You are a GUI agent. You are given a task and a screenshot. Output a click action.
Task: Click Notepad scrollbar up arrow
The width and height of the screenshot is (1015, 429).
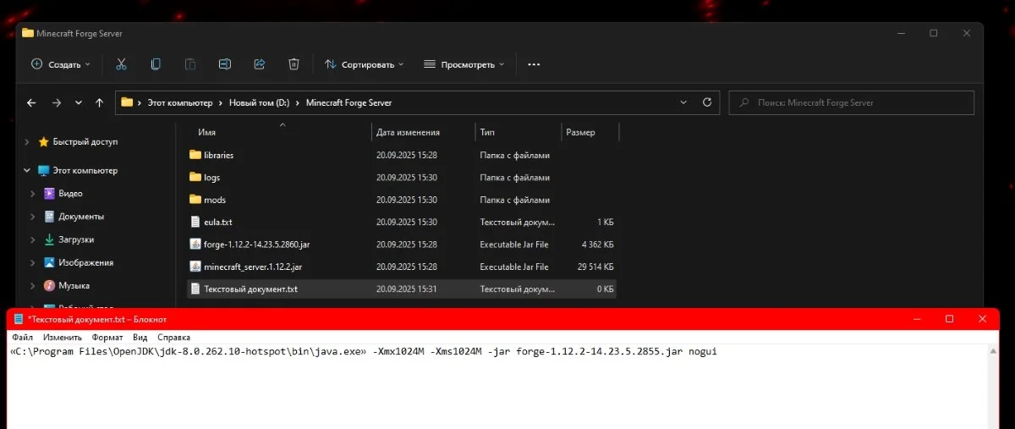[x=993, y=349]
